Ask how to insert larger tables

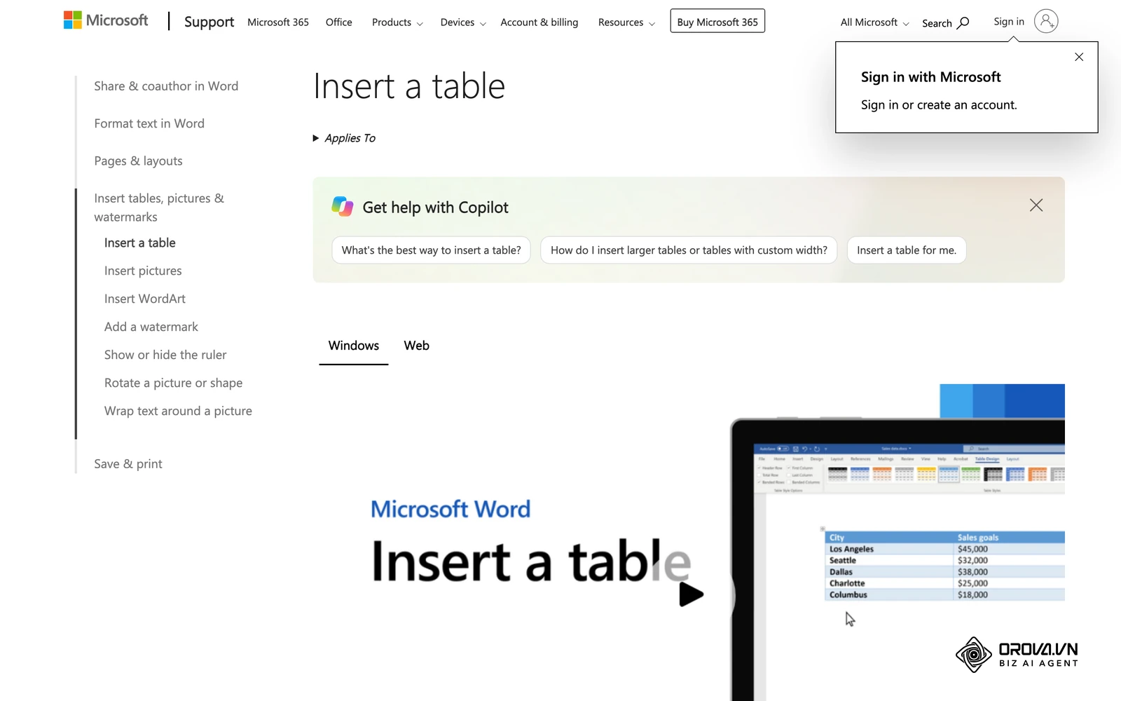(x=689, y=250)
